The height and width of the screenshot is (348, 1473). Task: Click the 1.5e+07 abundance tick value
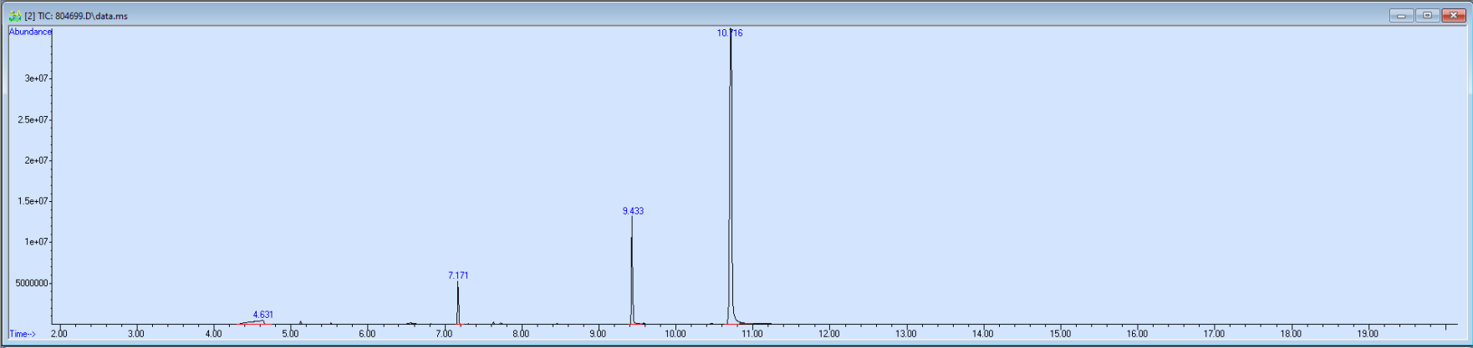click(33, 201)
